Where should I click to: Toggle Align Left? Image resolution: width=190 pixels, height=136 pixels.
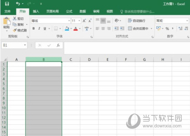(97, 29)
